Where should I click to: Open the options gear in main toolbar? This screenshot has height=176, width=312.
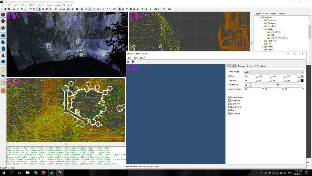pos(165,9)
